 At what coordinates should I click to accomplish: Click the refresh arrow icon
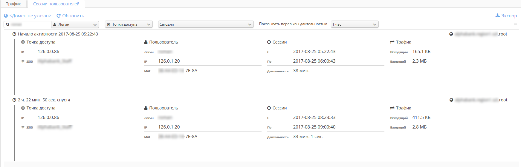point(59,16)
